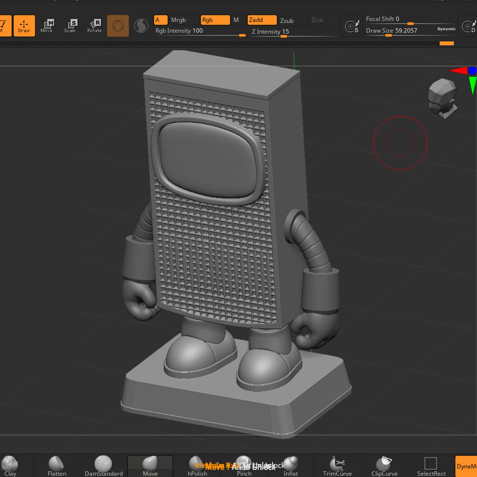
Task: Click the head orientation view indicator
Action: [443, 97]
